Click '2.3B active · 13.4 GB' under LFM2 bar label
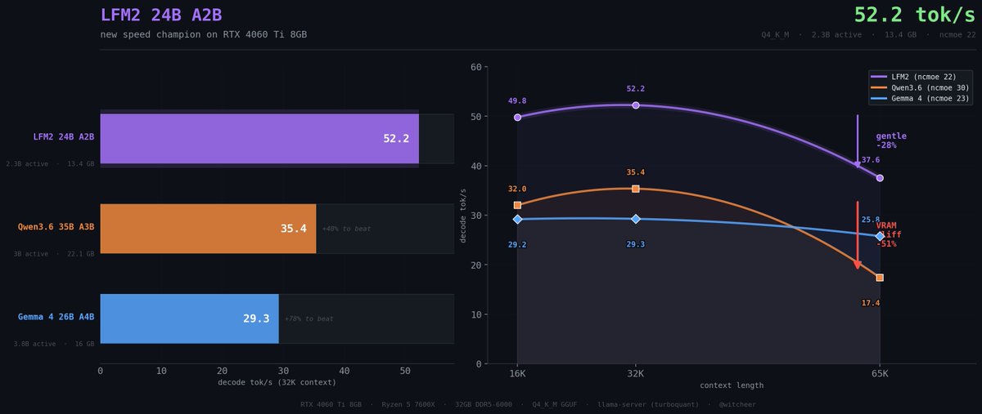The width and height of the screenshot is (982, 414). pos(51,164)
